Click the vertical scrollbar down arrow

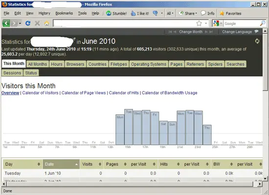(265, 178)
